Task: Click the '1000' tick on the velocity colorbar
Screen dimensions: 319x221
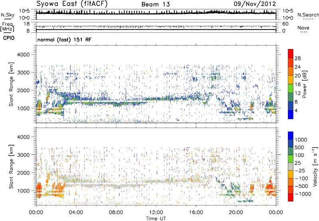Action: tap(301, 140)
